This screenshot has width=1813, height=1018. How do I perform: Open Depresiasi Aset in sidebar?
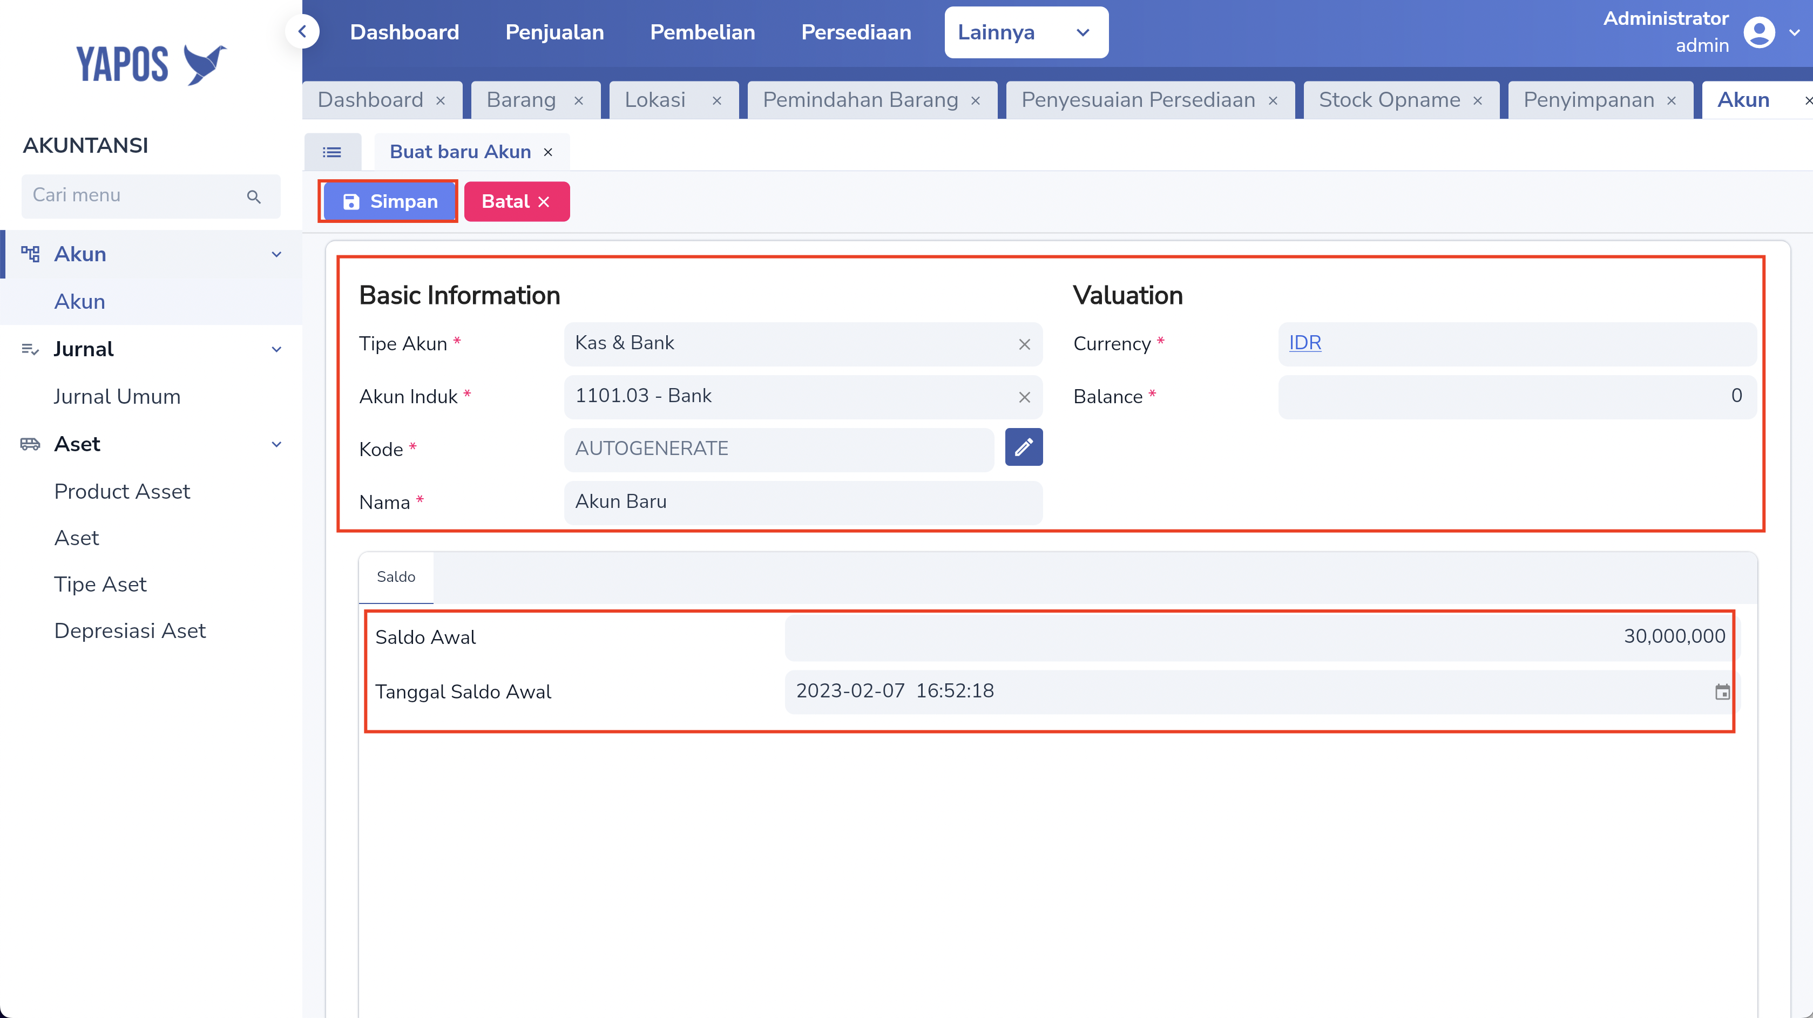130,630
